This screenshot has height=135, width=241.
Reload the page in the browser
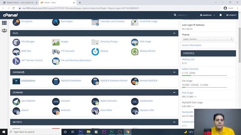pos(14,8)
